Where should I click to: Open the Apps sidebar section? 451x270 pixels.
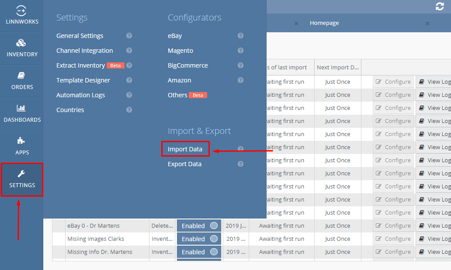pyautogui.click(x=21, y=147)
